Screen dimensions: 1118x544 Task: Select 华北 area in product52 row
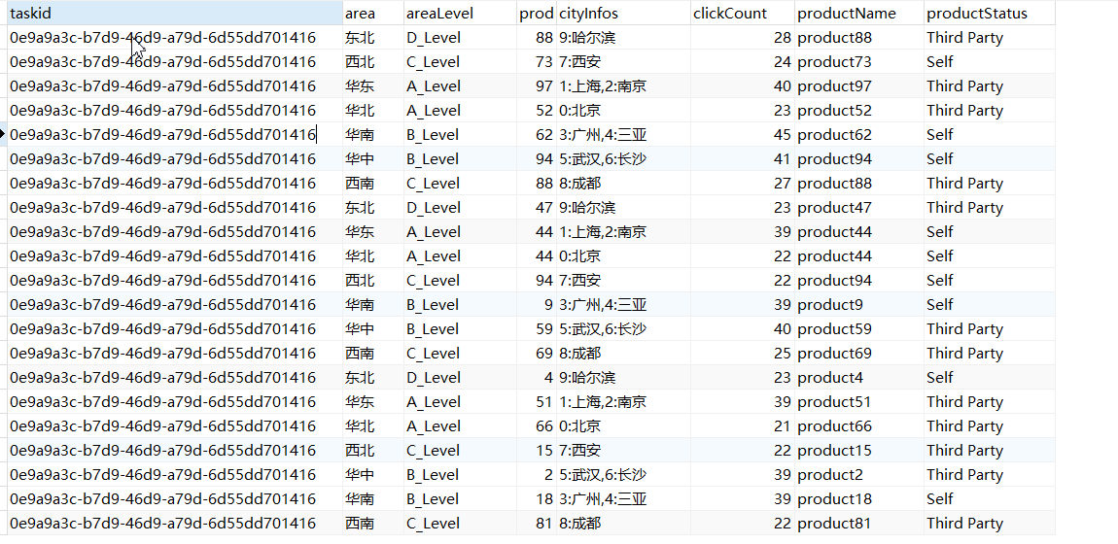coord(372,111)
